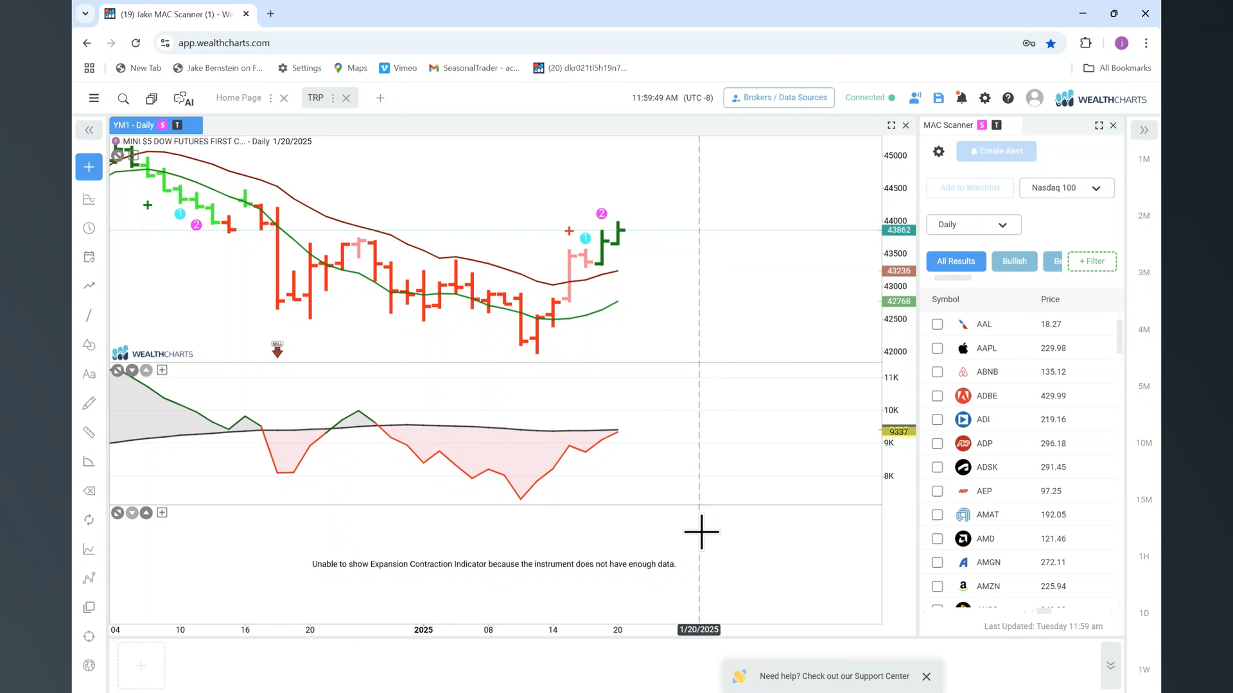Image resolution: width=1233 pixels, height=693 pixels.
Task: Expand the bottom indicator pane up arrow
Action: [146, 513]
